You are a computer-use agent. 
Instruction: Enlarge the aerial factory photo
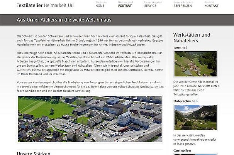tap(90, 119)
